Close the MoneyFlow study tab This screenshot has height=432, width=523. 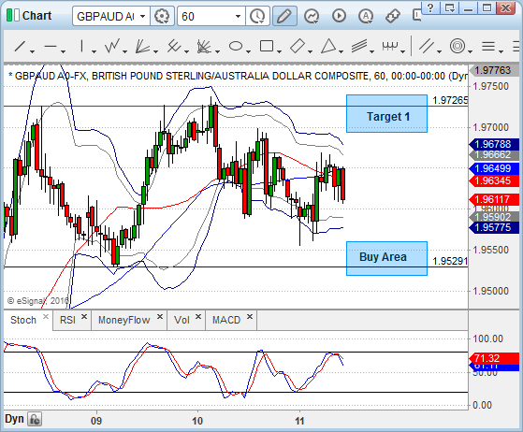click(x=160, y=316)
